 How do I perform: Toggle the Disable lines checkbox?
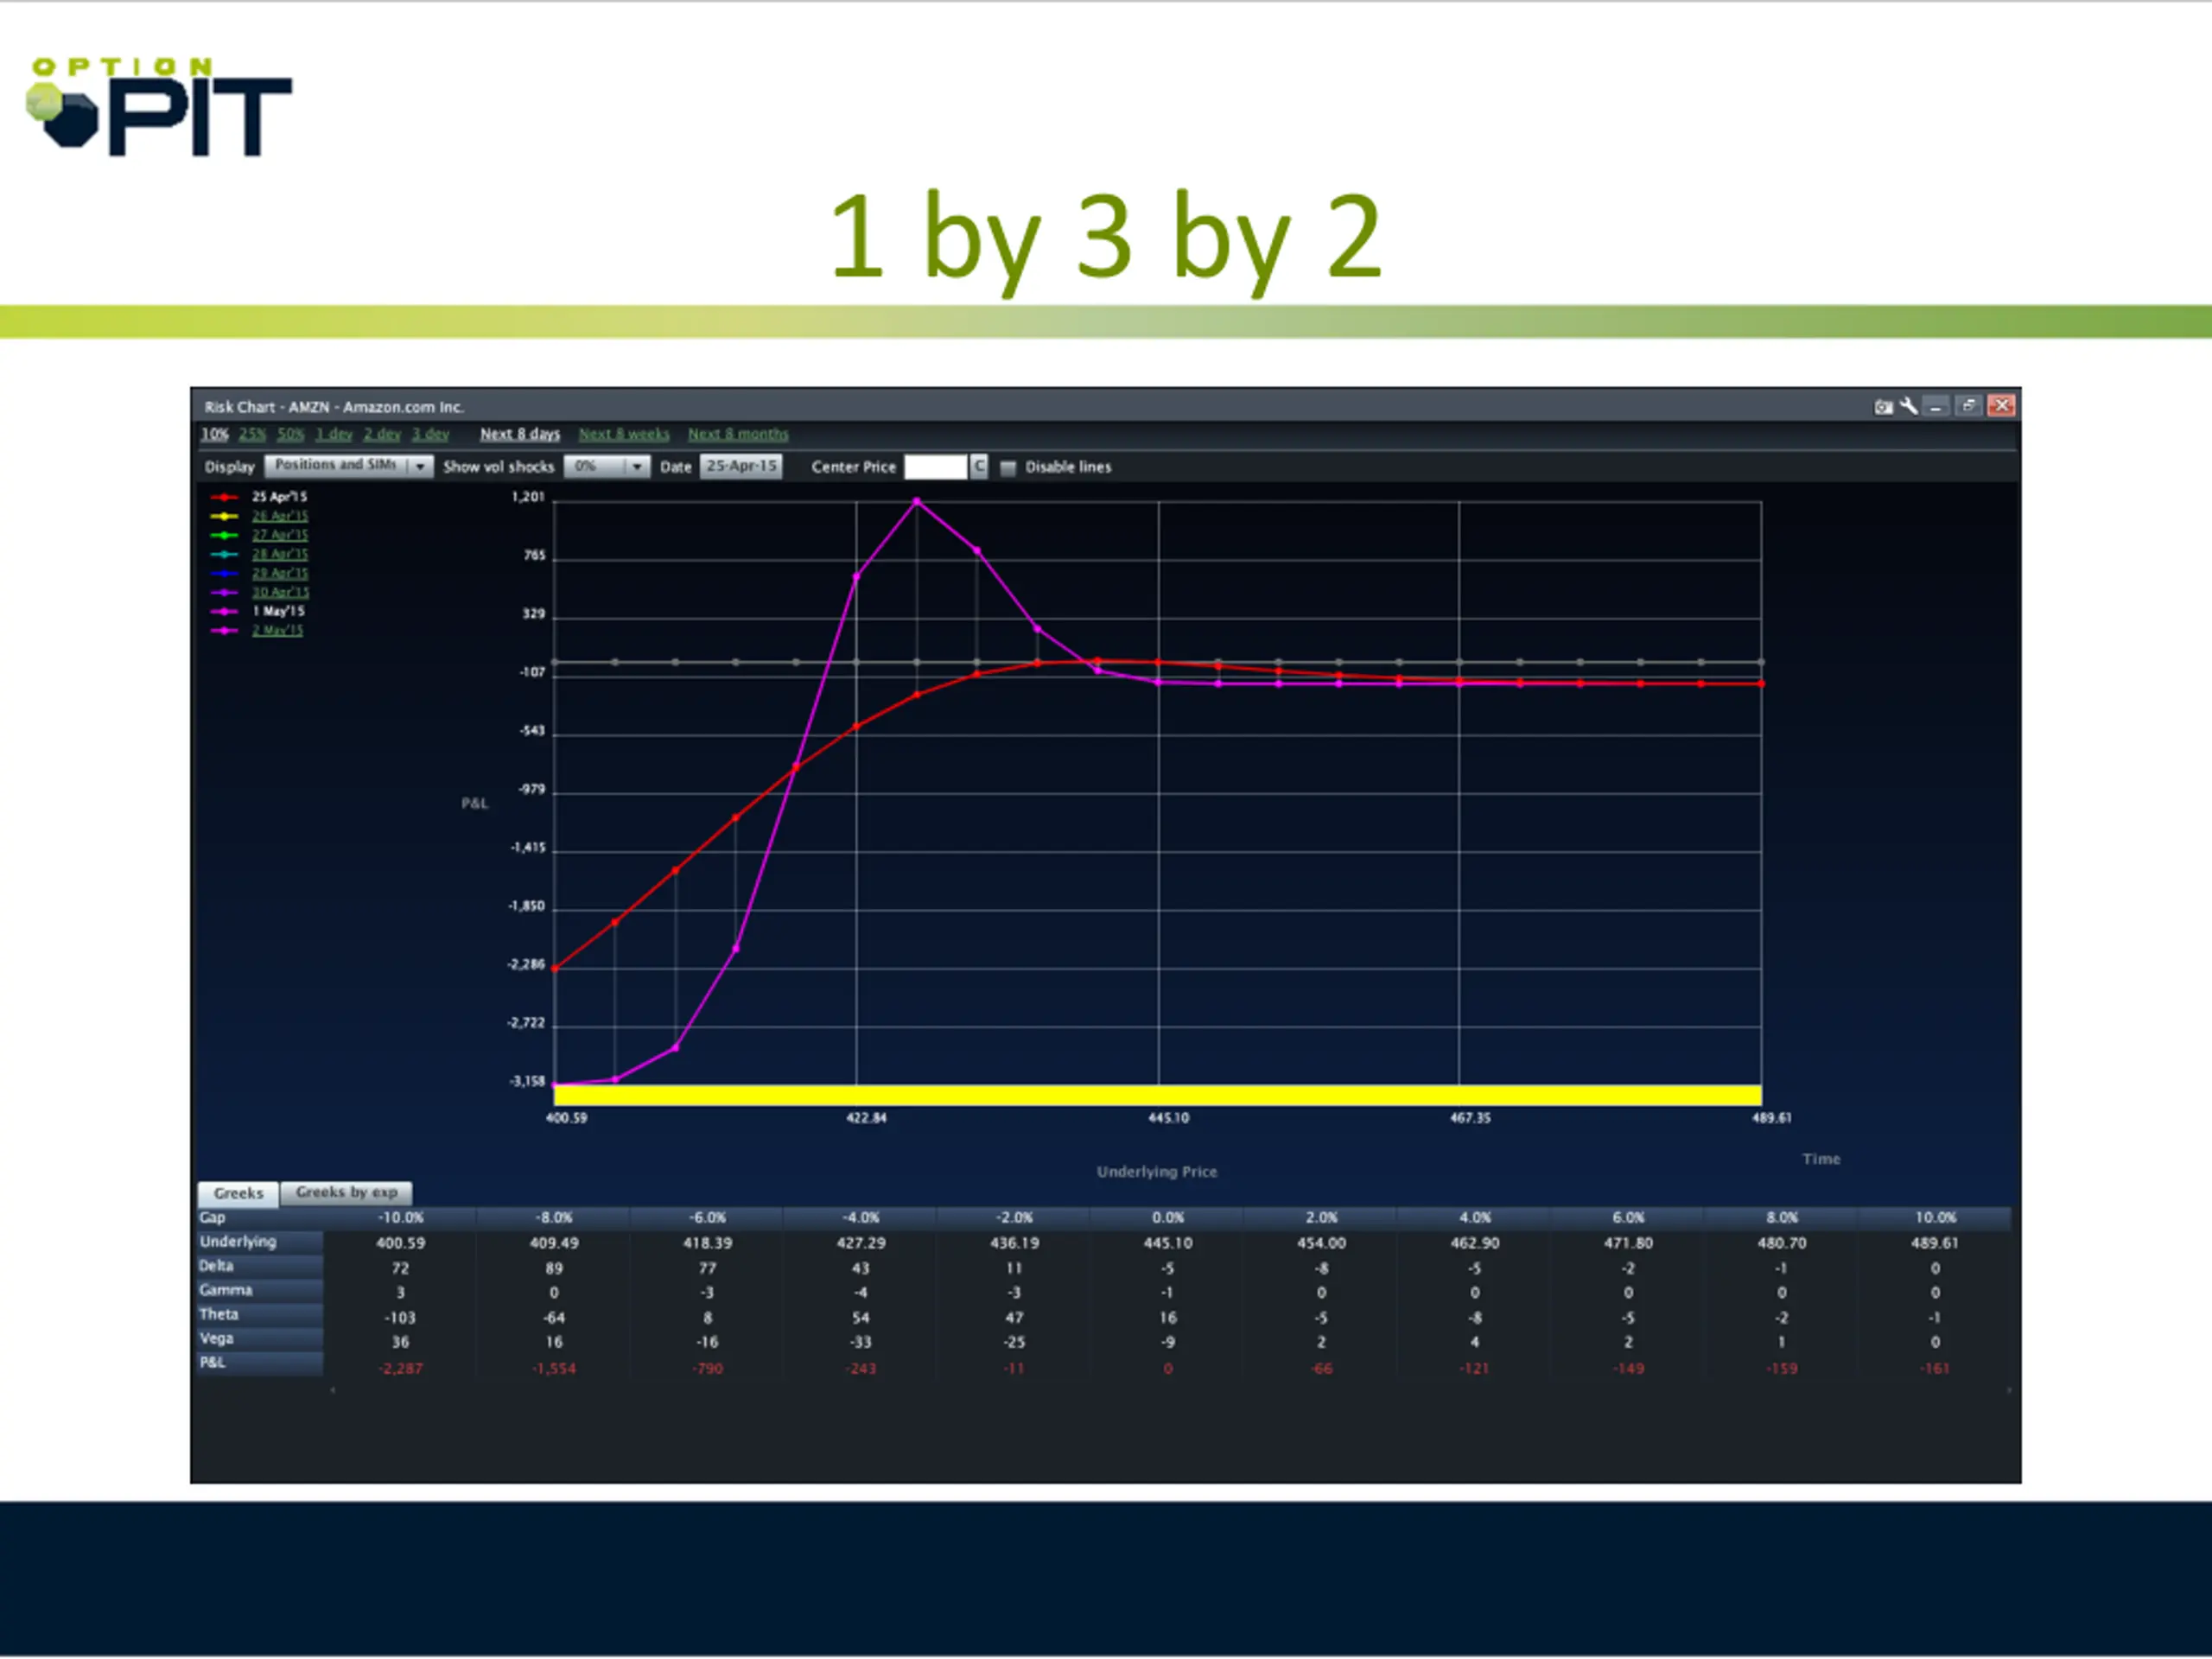pos(1008,468)
